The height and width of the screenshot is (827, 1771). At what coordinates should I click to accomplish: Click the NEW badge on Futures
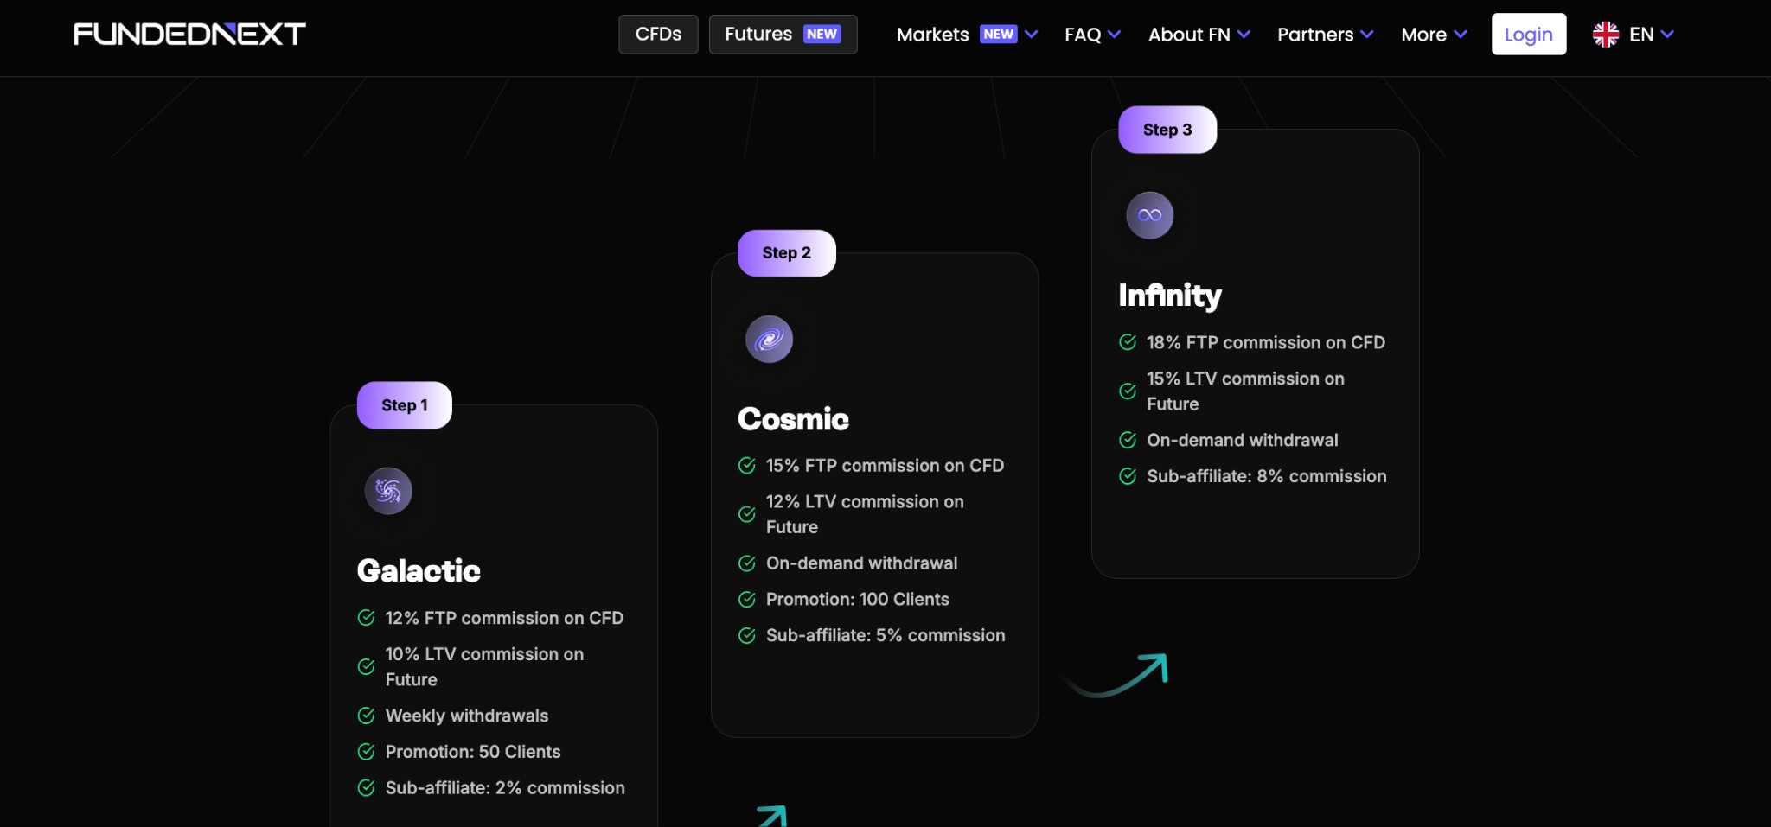822,34
